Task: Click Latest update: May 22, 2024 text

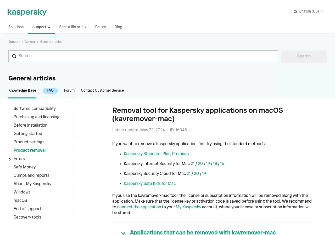Action: [138, 130]
